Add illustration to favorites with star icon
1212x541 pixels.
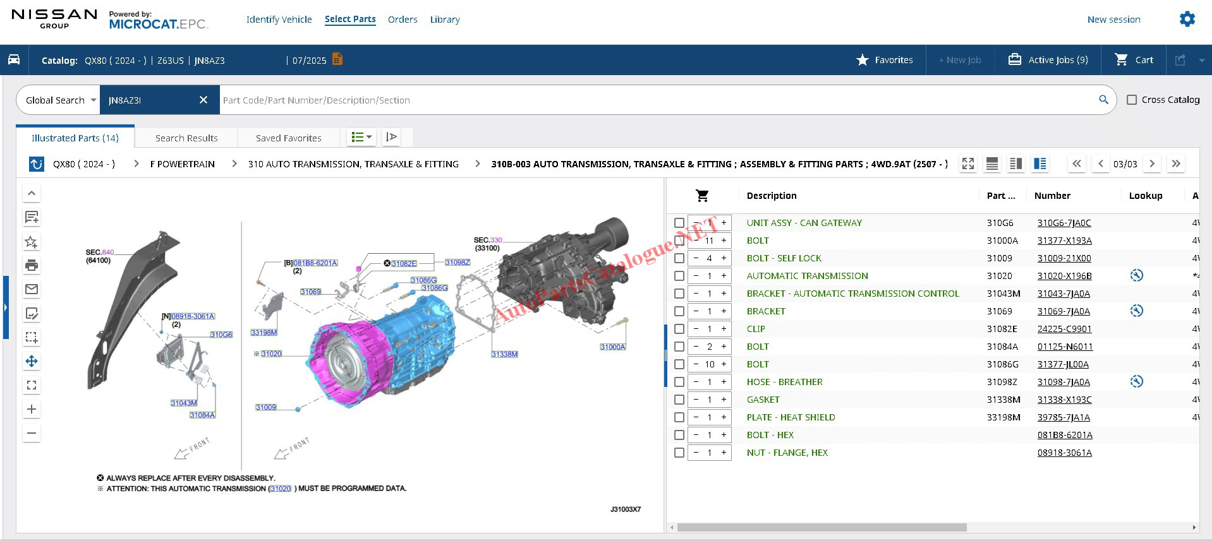tap(32, 242)
